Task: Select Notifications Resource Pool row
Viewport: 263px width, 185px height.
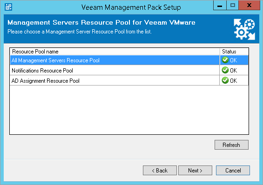Action: (x=129, y=70)
